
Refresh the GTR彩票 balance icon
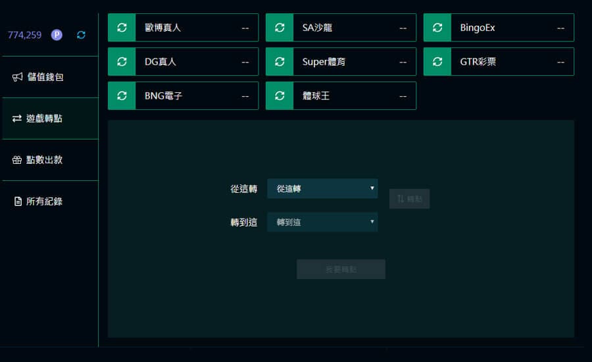(437, 62)
